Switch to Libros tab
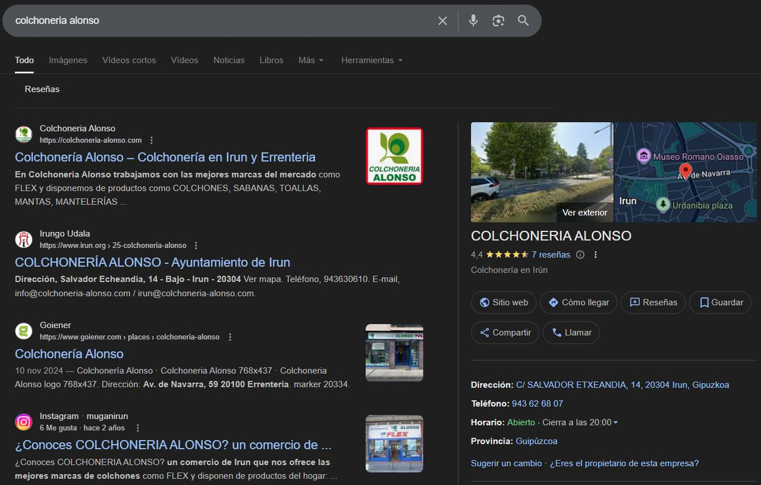761x485 pixels. click(x=272, y=61)
